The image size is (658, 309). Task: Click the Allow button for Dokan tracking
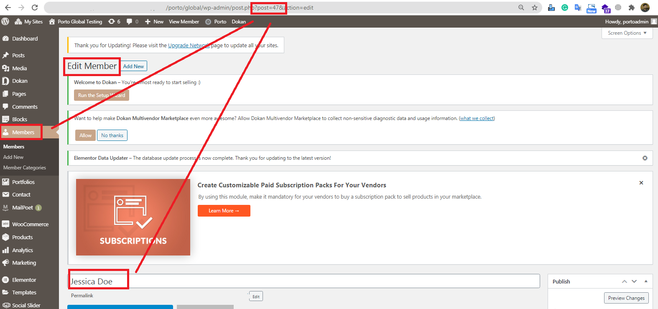pyautogui.click(x=85, y=135)
